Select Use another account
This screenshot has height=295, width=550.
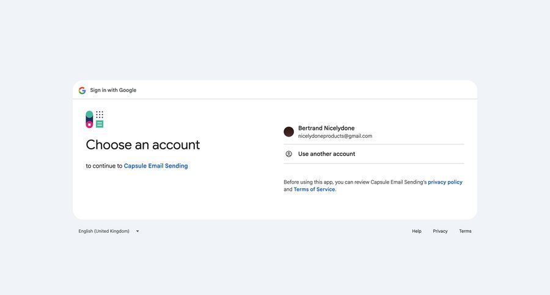tap(326, 154)
